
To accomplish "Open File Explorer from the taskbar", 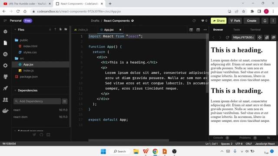I will [136, 151].
